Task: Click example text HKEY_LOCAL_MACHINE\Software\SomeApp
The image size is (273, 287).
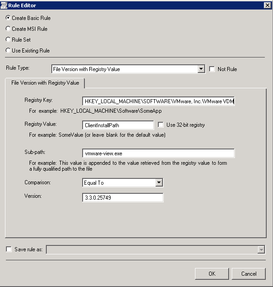Action: pos(111,111)
